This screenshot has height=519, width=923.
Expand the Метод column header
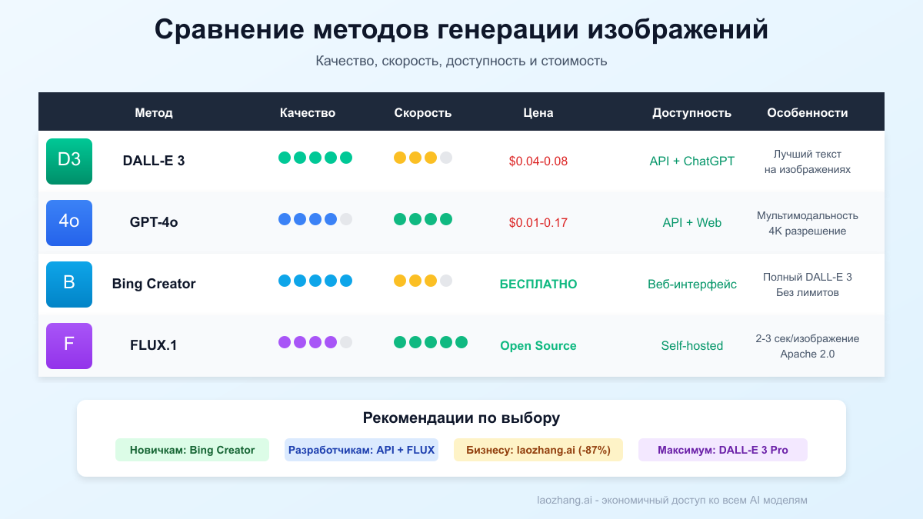[154, 112]
